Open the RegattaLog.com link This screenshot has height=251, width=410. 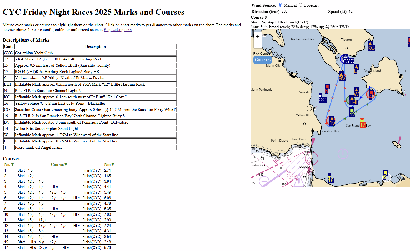(x=117, y=30)
